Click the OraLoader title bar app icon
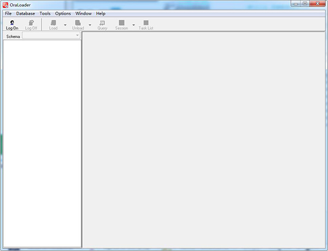The image size is (328, 251). tap(5, 4)
